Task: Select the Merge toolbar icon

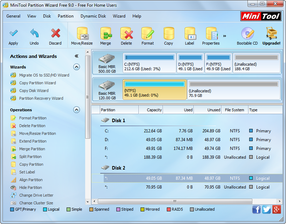Action: (x=105, y=37)
